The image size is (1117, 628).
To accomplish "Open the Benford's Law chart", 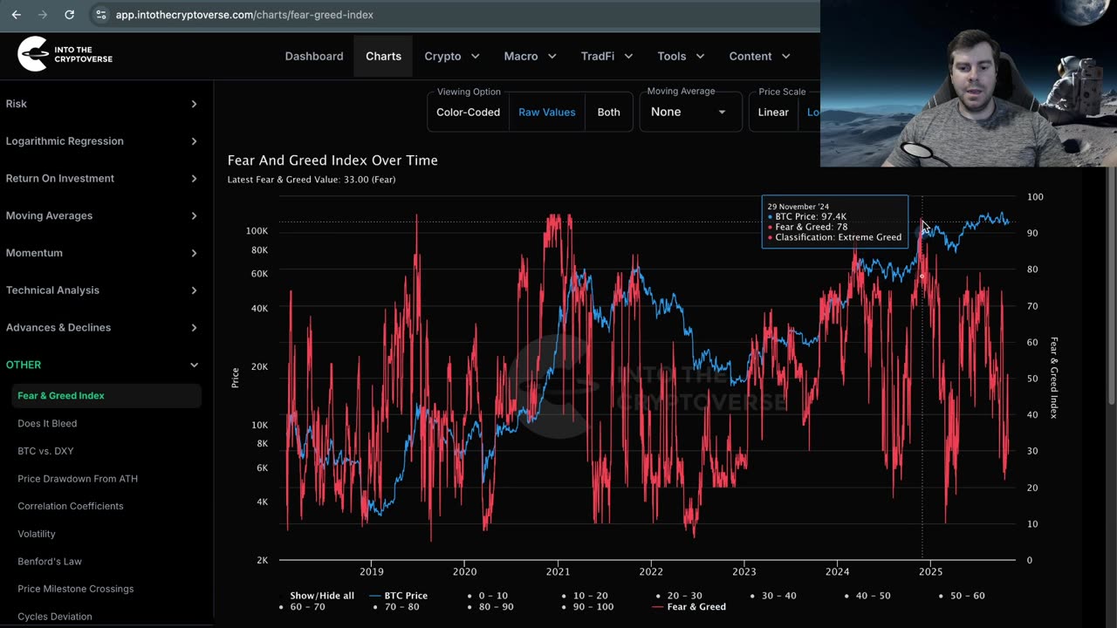I will (50, 562).
